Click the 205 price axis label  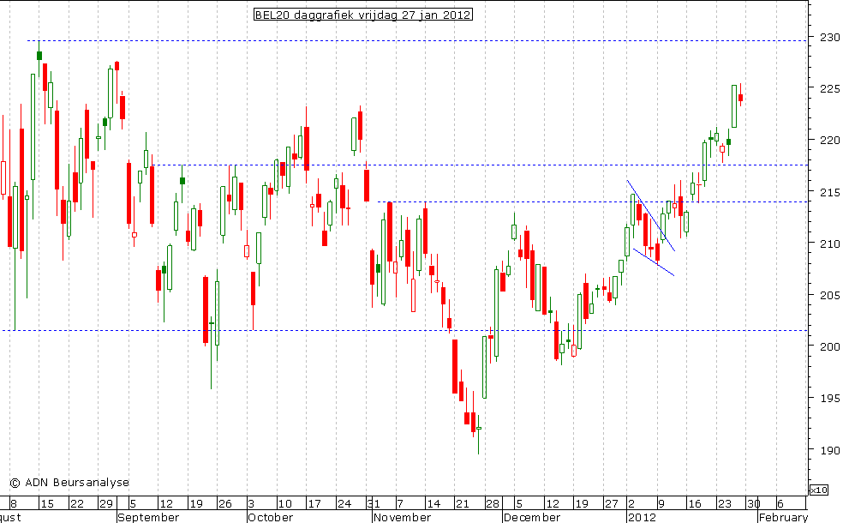point(829,296)
